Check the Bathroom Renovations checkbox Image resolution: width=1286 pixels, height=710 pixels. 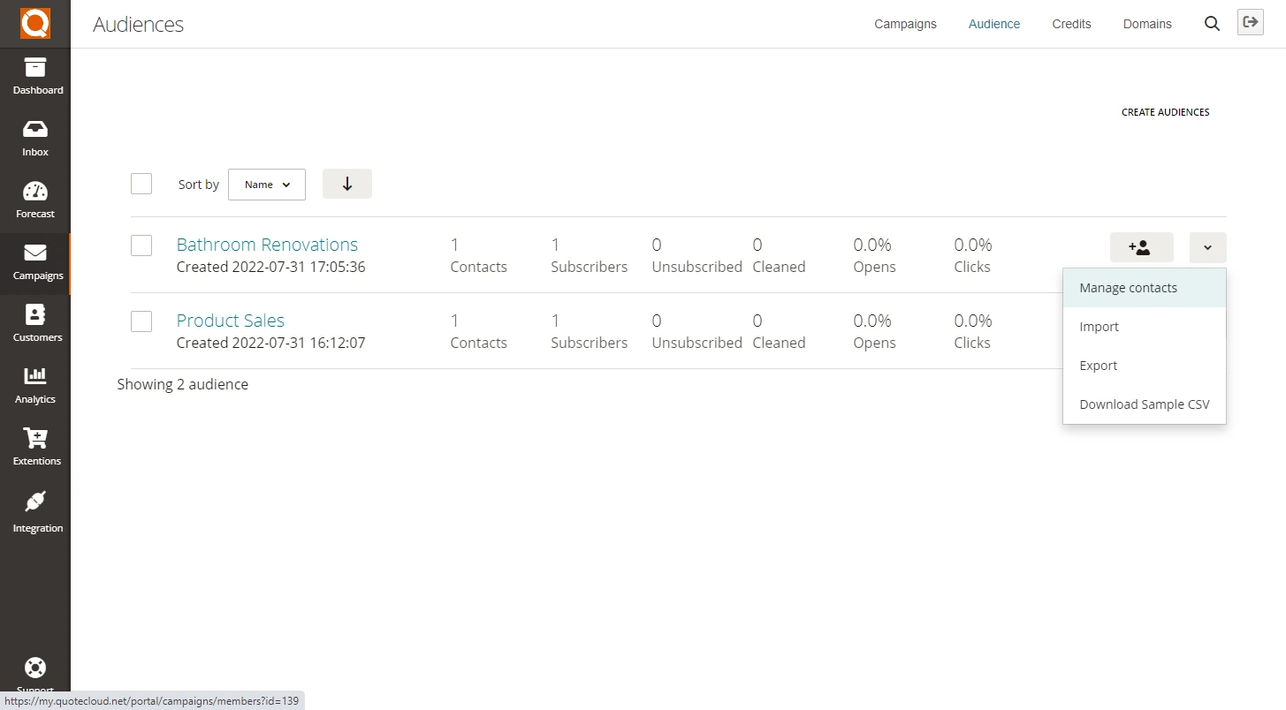point(141,245)
